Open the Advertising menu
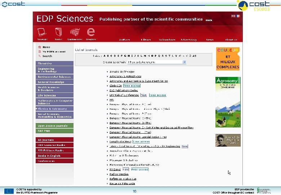281x195 pixels. [188, 40]
